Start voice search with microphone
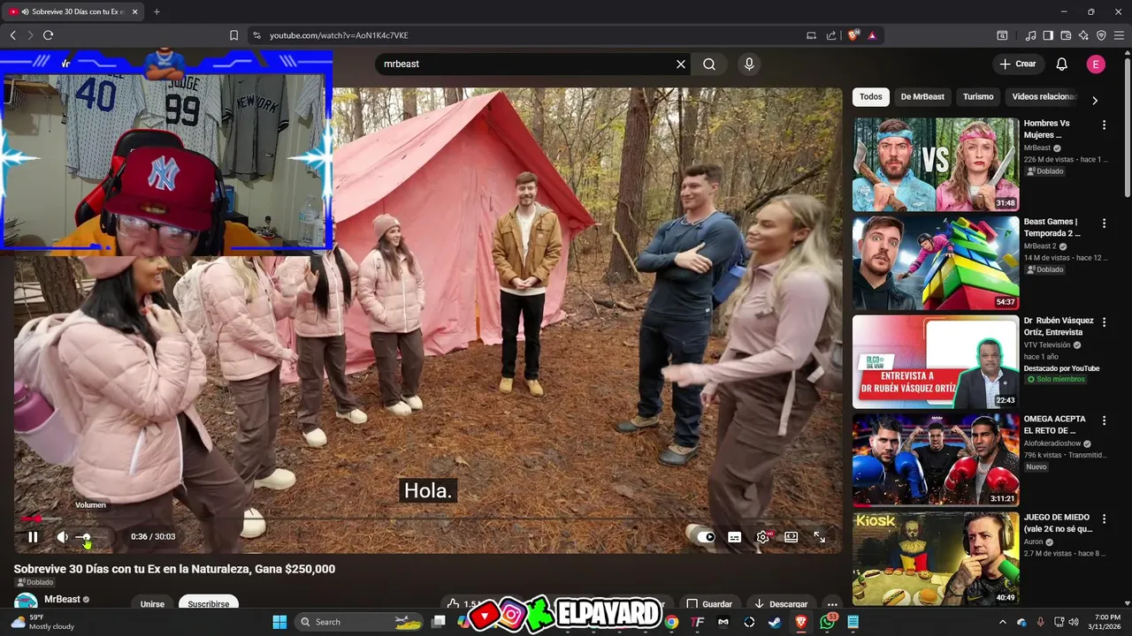The width and height of the screenshot is (1132, 636). pyautogui.click(x=749, y=64)
